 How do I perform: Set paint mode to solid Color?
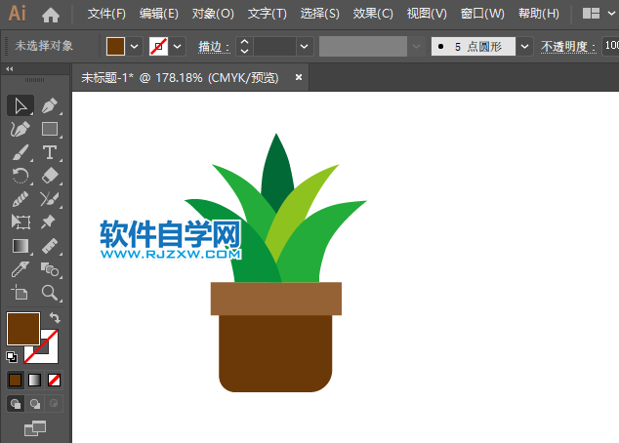(x=15, y=381)
